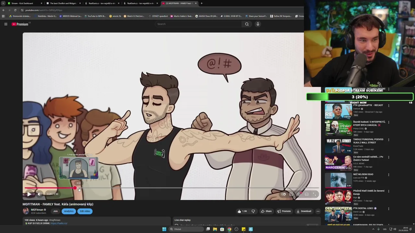The height and width of the screenshot is (233, 415).
Task: Open the Chrome apps grid shortcut
Action: [x=3, y=16]
